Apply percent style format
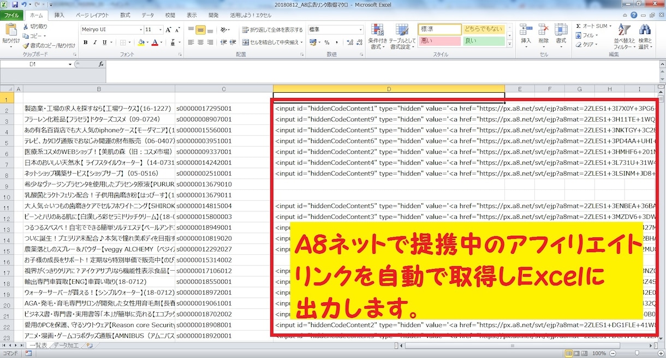 326,43
